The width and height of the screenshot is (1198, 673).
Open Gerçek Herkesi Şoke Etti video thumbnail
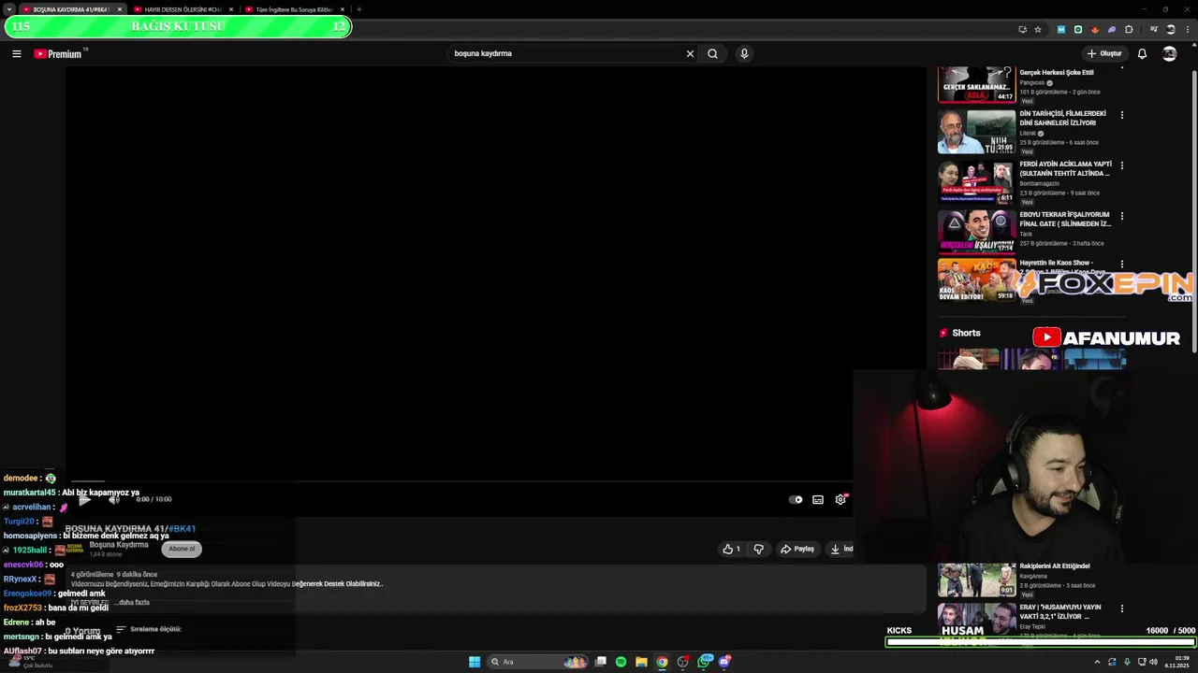(976, 84)
